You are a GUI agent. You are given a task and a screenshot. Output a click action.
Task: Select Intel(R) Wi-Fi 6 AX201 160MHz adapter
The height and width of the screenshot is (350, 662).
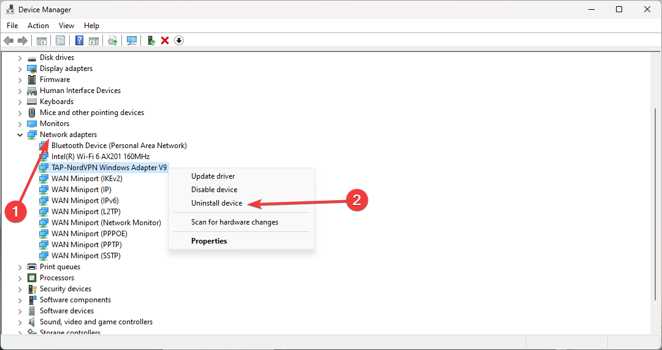tap(101, 157)
